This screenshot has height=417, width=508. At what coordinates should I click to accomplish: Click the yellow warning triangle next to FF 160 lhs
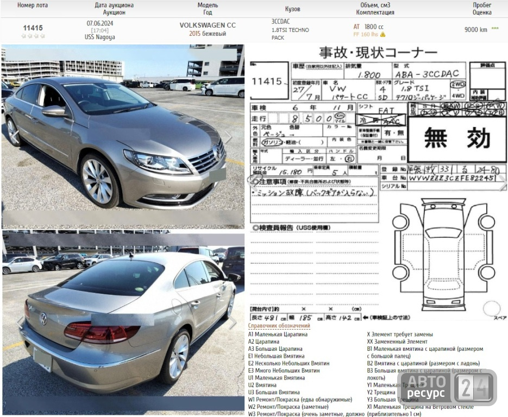[x=382, y=34]
